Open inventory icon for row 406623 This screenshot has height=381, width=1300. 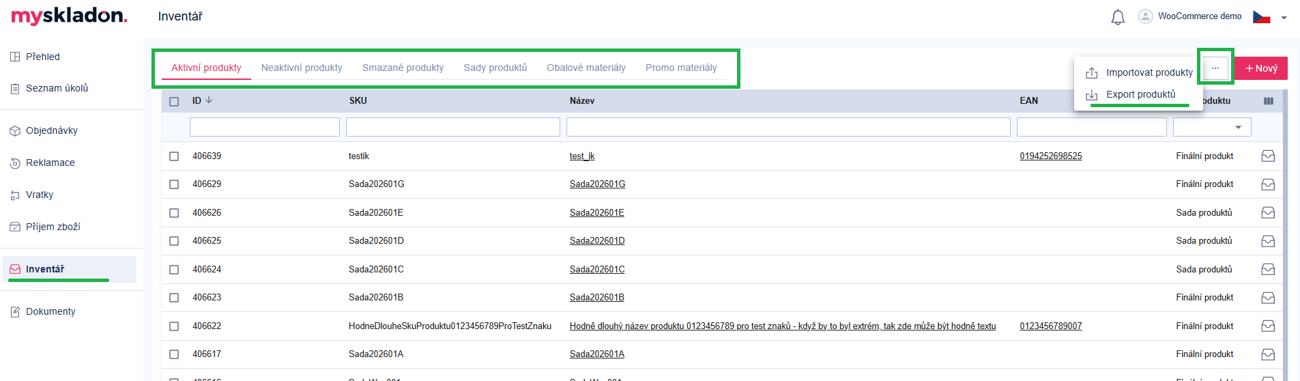(x=1268, y=298)
